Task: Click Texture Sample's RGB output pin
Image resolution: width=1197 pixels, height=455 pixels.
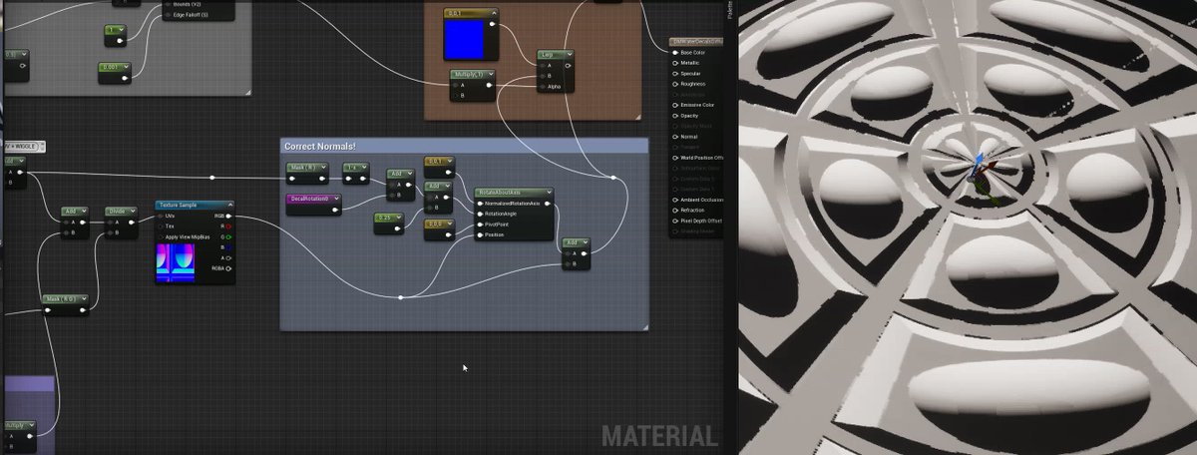Action: pos(228,216)
